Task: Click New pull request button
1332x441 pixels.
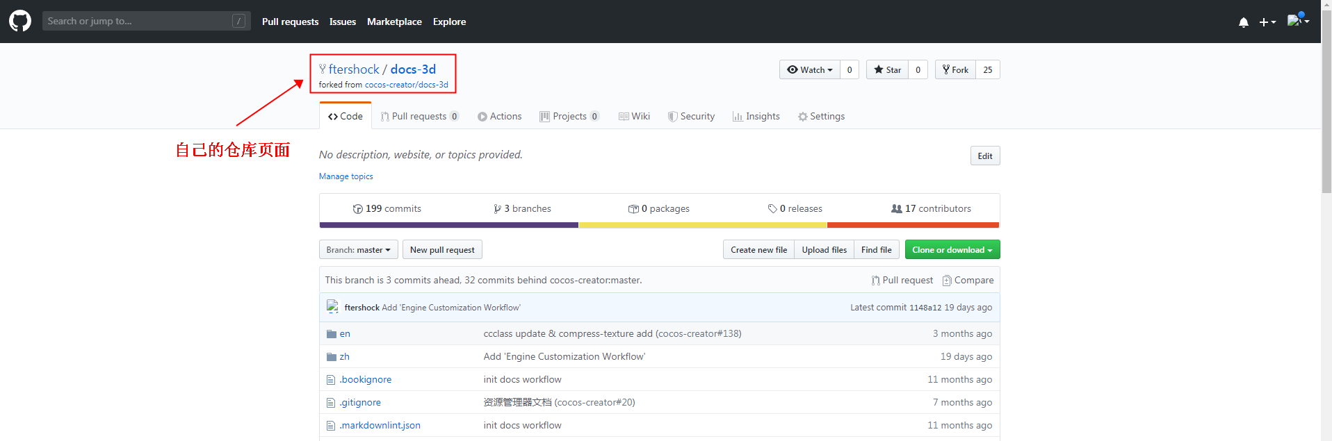Action: point(442,249)
